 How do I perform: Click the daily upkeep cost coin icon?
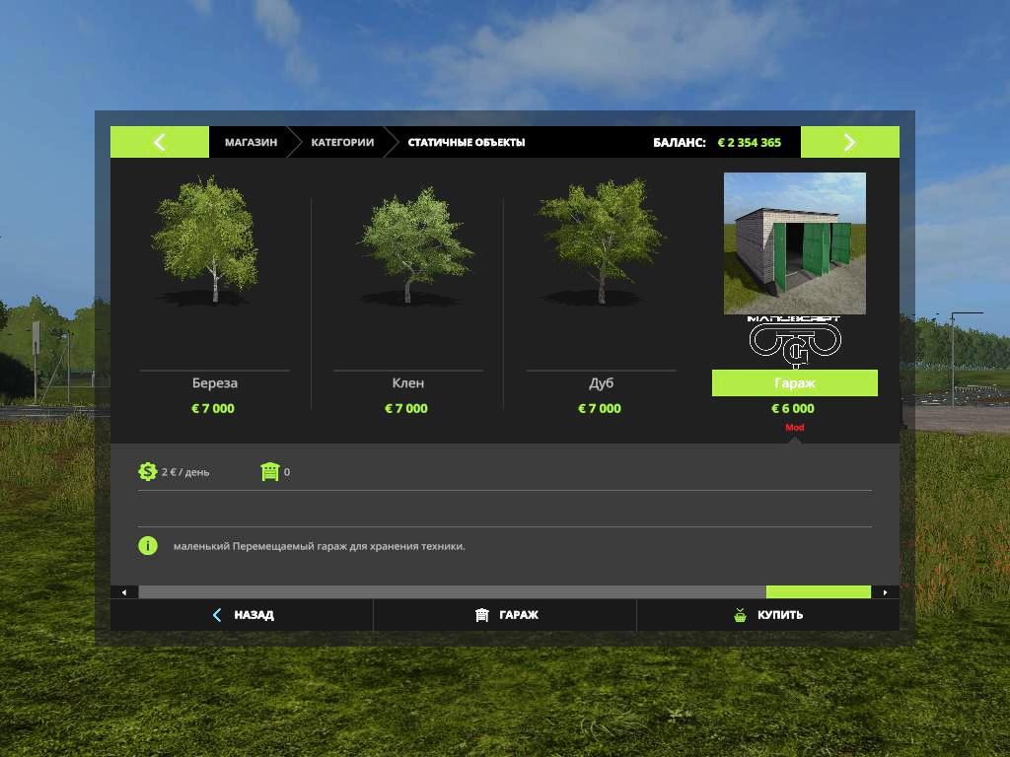(148, 472)
